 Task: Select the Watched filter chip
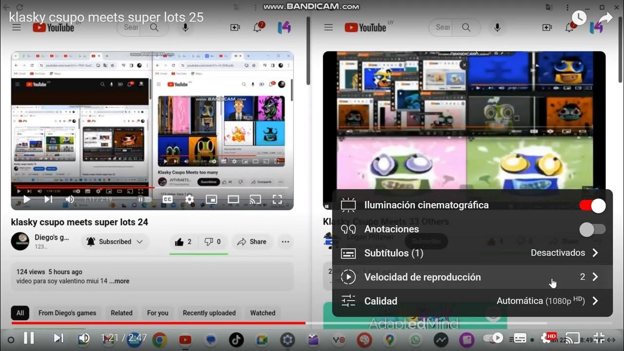(263, 313)
